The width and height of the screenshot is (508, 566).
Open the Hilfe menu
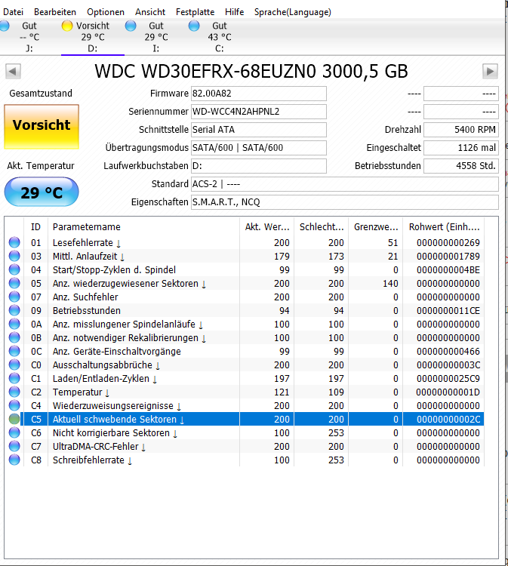click(234, 12)
